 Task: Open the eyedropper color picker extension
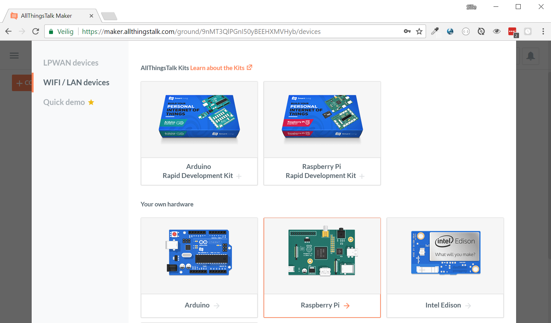(435, 31)
